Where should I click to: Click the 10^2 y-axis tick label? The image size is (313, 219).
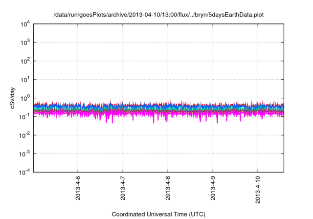[25, 61]
